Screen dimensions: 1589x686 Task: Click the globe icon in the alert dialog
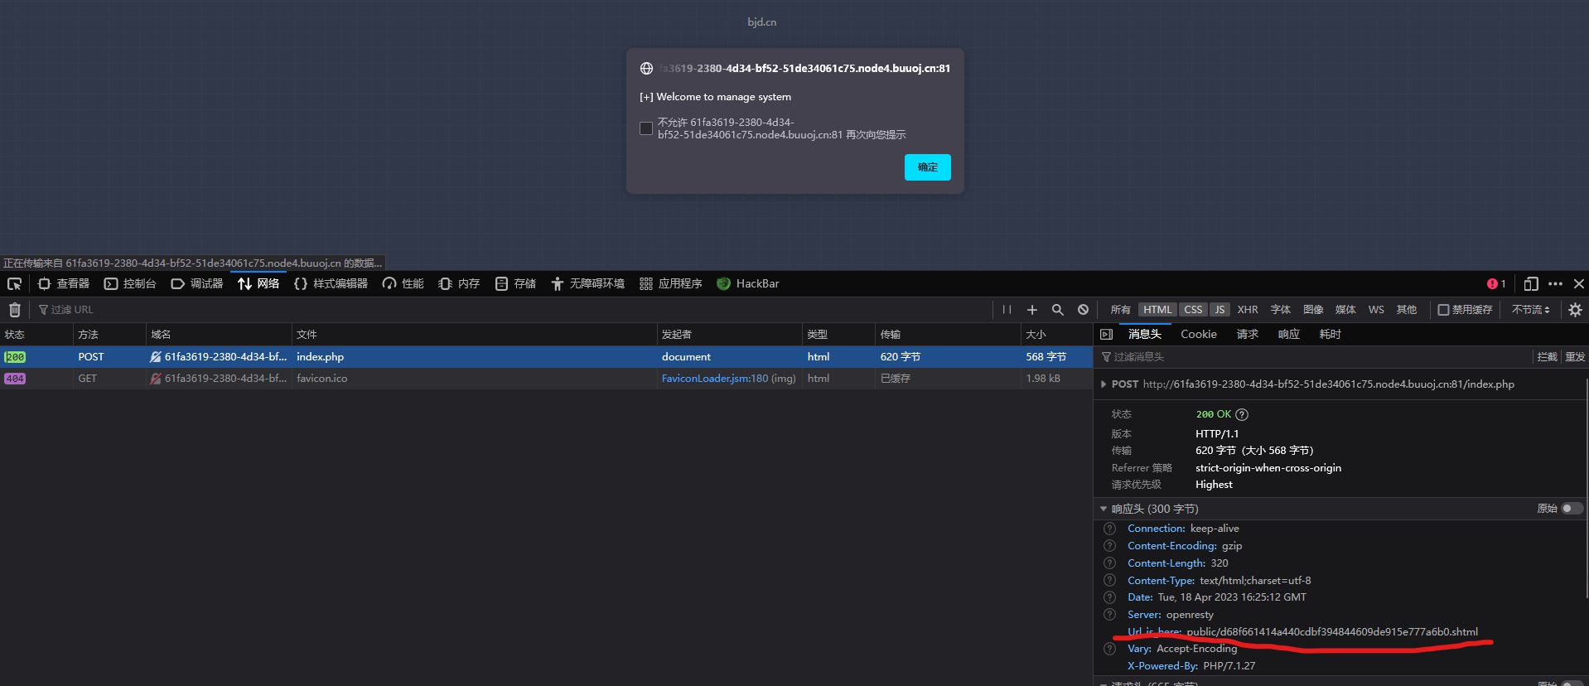coord(647,69)
